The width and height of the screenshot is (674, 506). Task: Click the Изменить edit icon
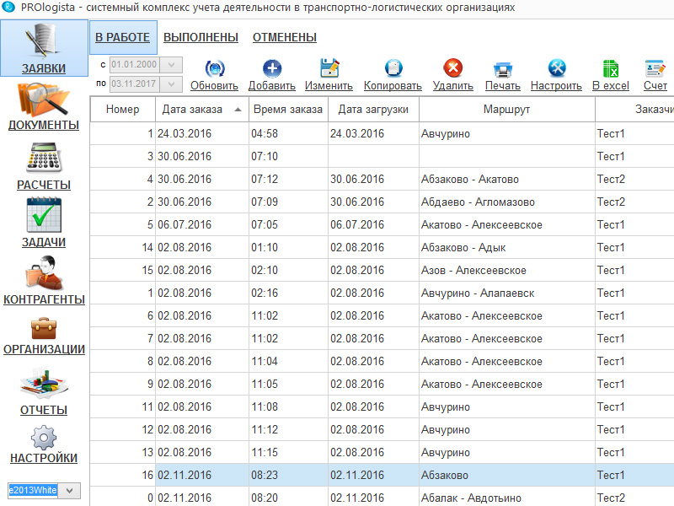point(329,68)
